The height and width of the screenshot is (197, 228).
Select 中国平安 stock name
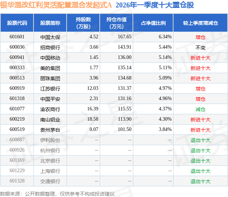[x=50, y=99]
